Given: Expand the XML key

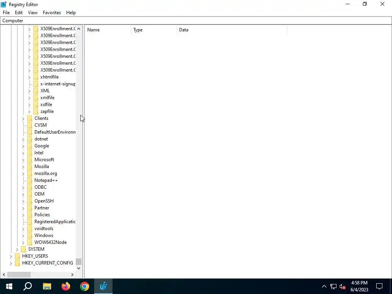Looking at the screenshot, I should pos(29,91).
